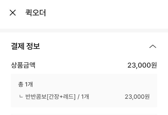Tap the 23,000원 price inside gray box
Viewport: 168px width, 115px height.
point(137,97)
